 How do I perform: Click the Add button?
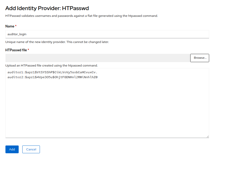point(12,149)
